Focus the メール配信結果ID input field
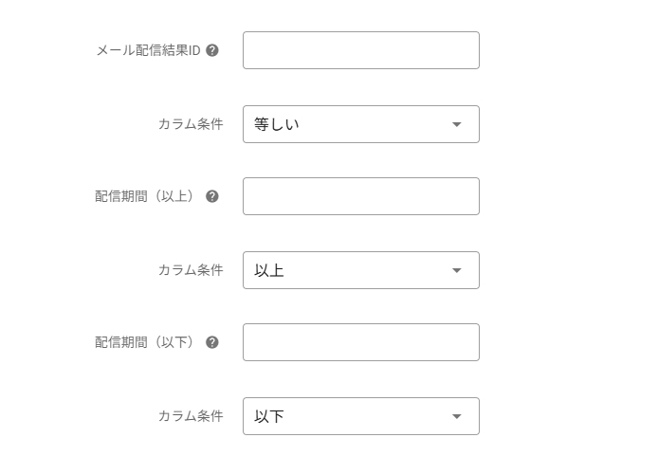Viewport: 658px width, 456px height. pos(360,50)
